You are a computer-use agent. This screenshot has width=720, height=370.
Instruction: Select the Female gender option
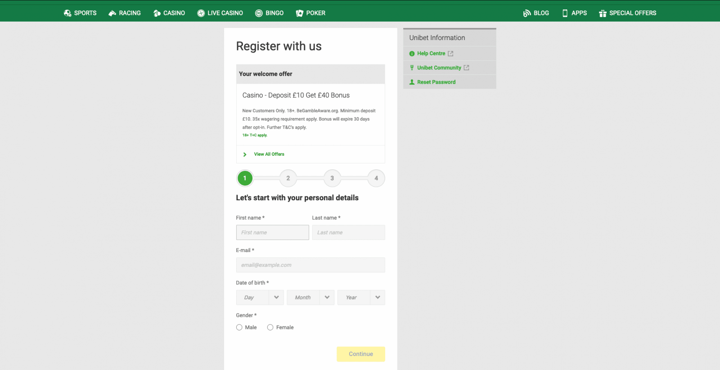point(270,327)
